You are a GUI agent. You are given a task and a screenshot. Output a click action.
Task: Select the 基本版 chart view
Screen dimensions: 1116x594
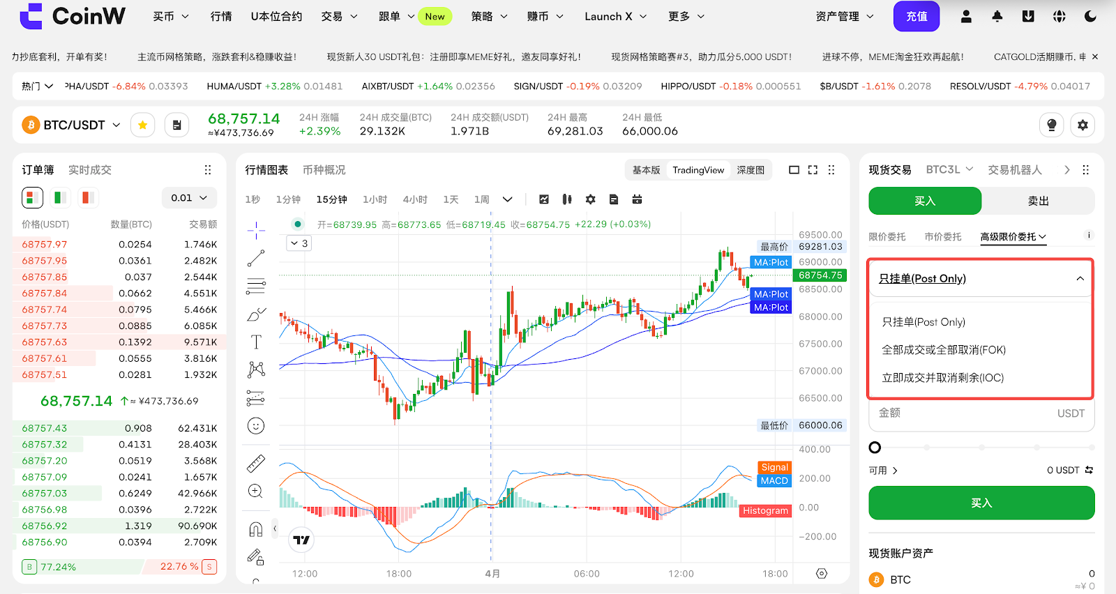click(646, 170)
